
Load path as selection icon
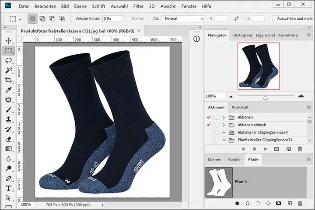click(x=258, y=203)
